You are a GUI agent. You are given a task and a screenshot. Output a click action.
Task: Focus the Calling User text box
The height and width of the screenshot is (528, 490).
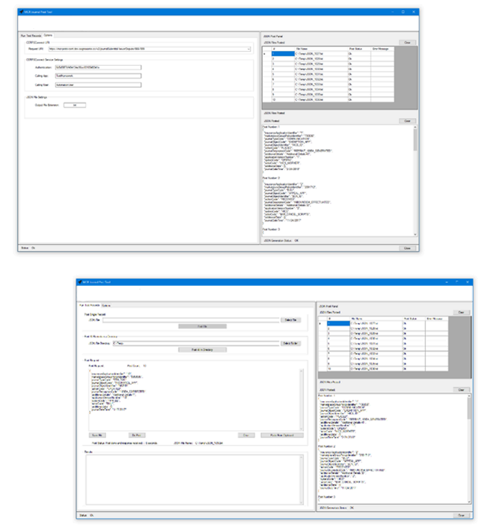pyautogui.click(x=98, y=85)
